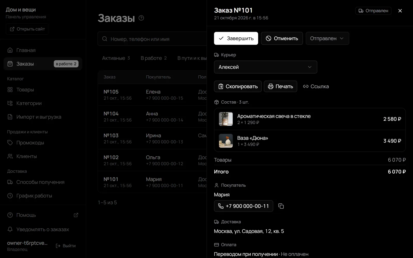413x258 pixels.
Task: Open the Алексей courier dropdown
Action: [x=265, y=67]
